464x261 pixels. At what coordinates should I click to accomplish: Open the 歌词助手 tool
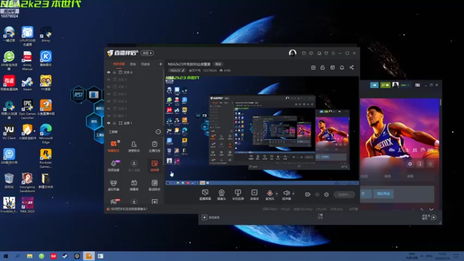click(154, 185)
